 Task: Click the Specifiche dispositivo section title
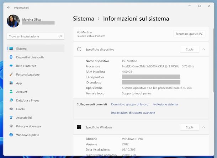coord(100,50)
